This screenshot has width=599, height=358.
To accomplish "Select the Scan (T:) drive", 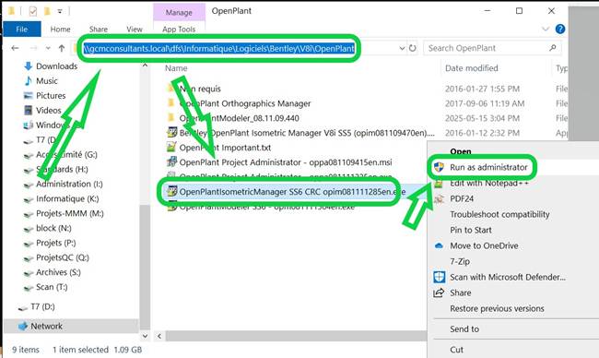I will (x=52, y=287).
